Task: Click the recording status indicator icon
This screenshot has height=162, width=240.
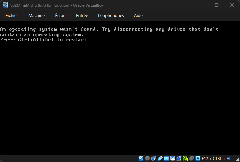Action: pyautogui.click(x=179, y=158)
